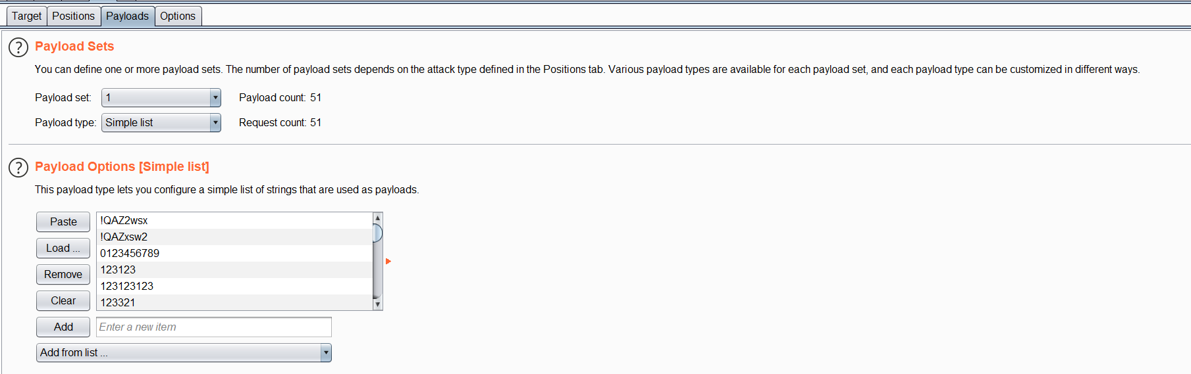
Task: Open the Payload type Simple list dropdown
Action: pyautogui.click(x=161, y=123)
